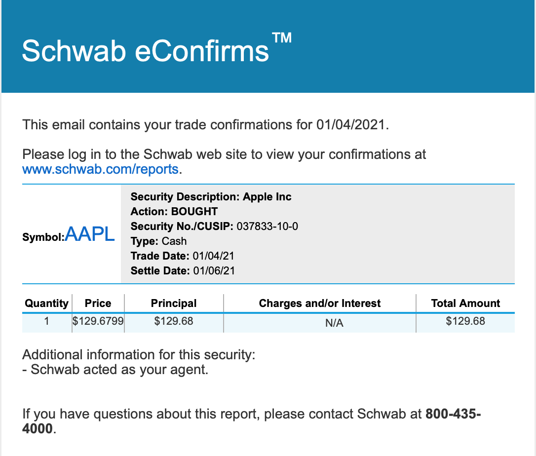This screenshot has height=456, width=536.
Task: Click the Trade Date 01/04/21 line
Action: (x=182, y=256)
